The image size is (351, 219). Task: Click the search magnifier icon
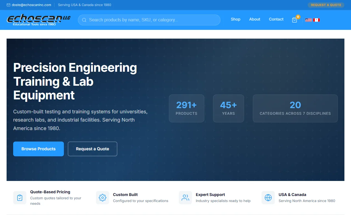[84, 20]
